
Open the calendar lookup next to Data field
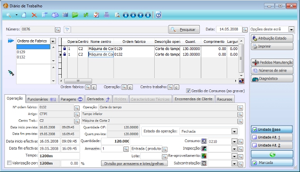[245, 30]
